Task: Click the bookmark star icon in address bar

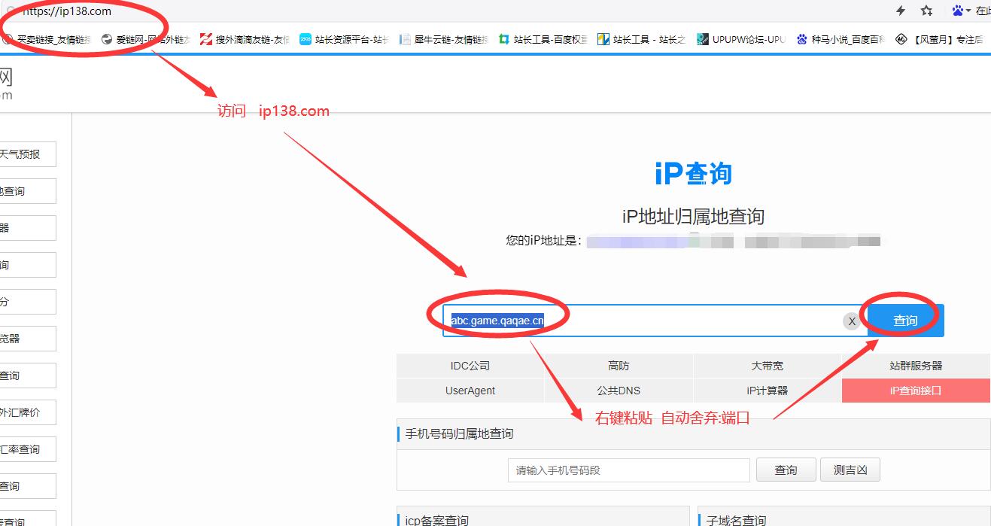Action: pos(926,11)
